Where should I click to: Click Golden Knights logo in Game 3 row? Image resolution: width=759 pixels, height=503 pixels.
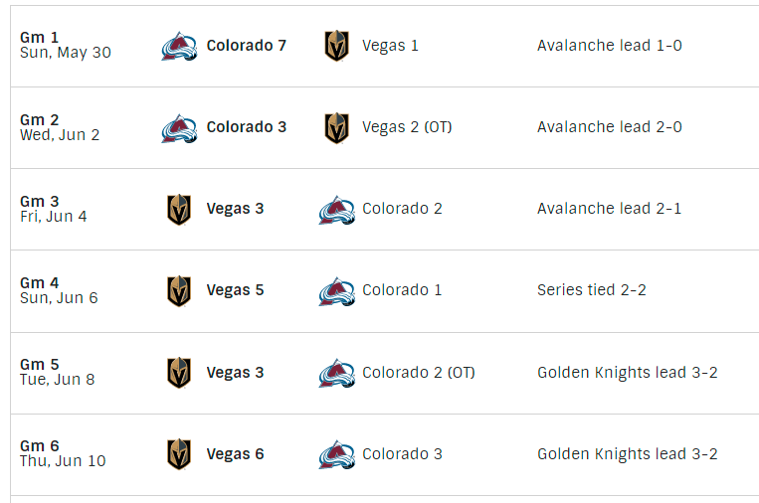coord(179,209)
